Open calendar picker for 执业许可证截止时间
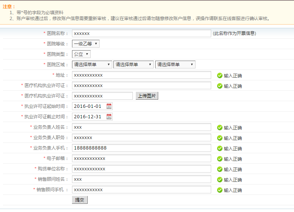This screenshot has width=294, height=212. (109, 117)
